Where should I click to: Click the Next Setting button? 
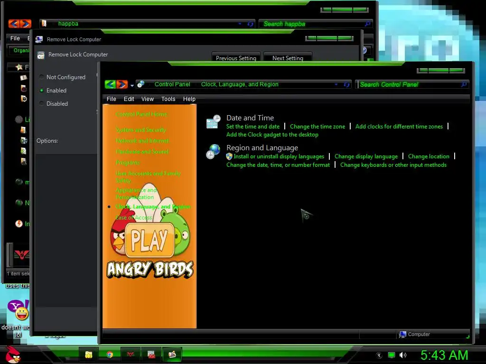click(288, 57)
